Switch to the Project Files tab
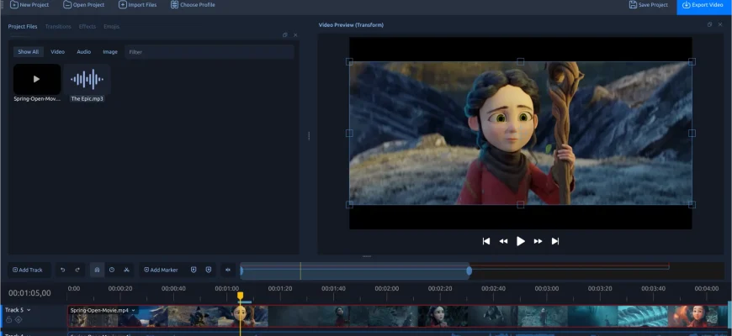 coord(23,27)
